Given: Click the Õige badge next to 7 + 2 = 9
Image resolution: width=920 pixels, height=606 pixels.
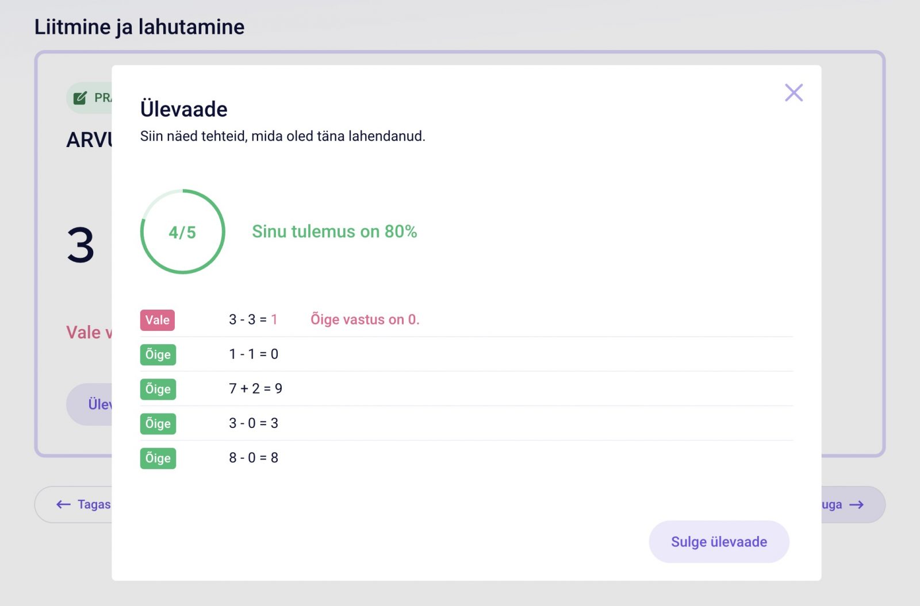Looking at the screenshot, I should [x=158, y=389].
